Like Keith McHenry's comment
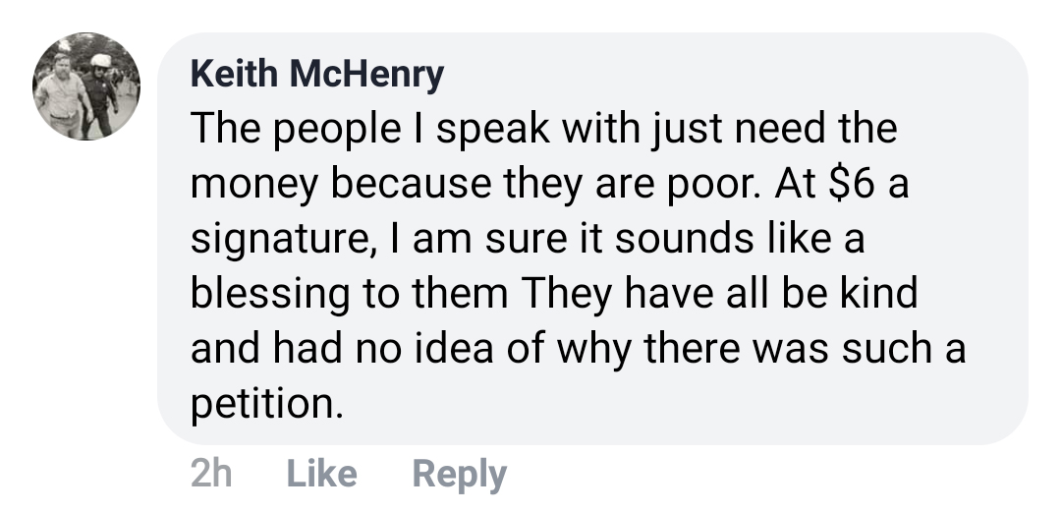The image size is (1061, 512). pyautogui.click(x=321, y=474)
